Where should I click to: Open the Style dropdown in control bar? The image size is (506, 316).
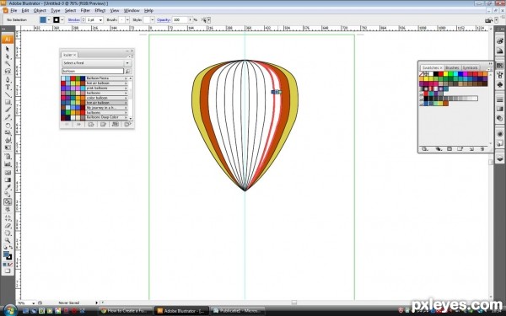coord(153,20)
